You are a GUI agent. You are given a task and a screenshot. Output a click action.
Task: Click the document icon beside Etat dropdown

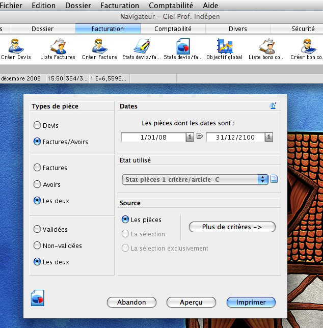click(x=274, y=179)
